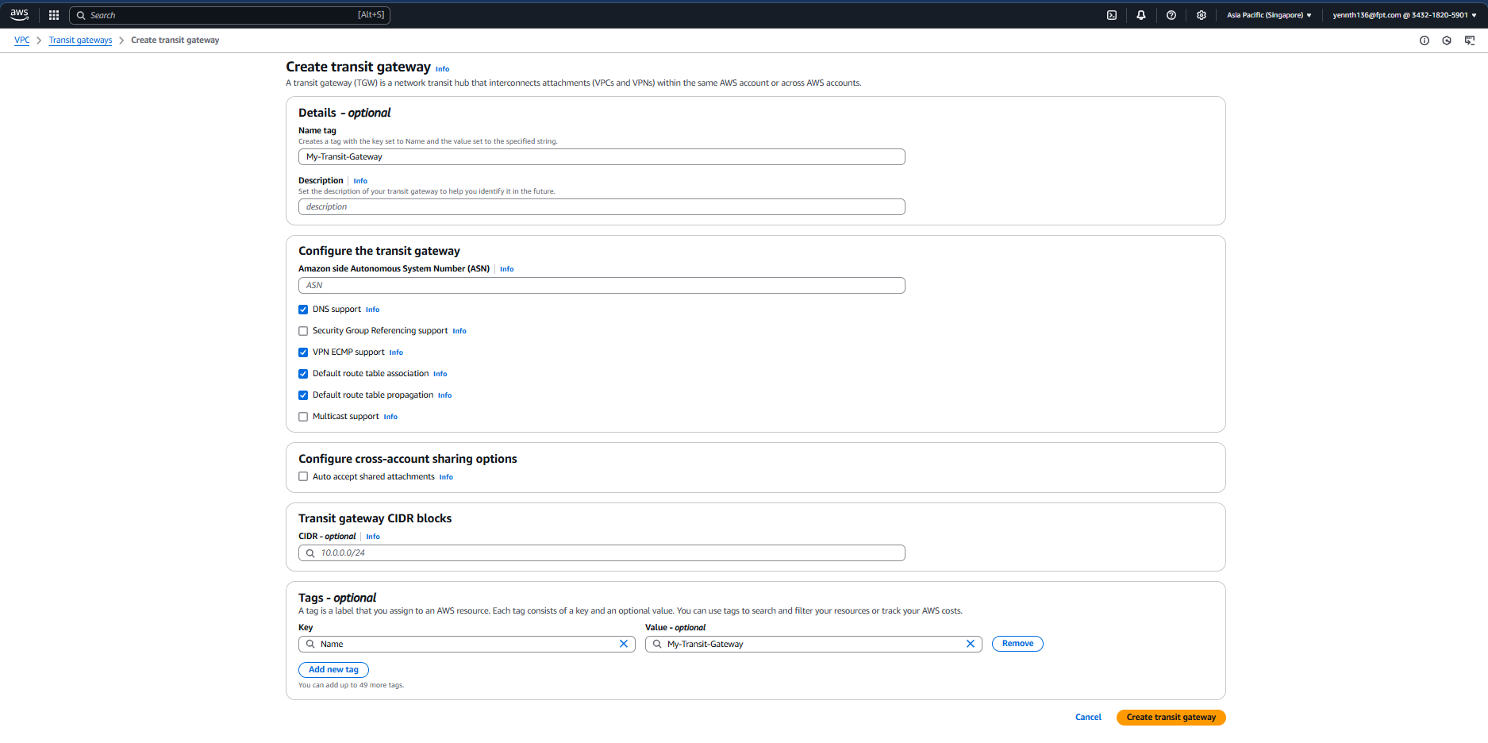Open settings gear icon in header
This screenshot has width=1488, height=743.
coord(1202,15)
